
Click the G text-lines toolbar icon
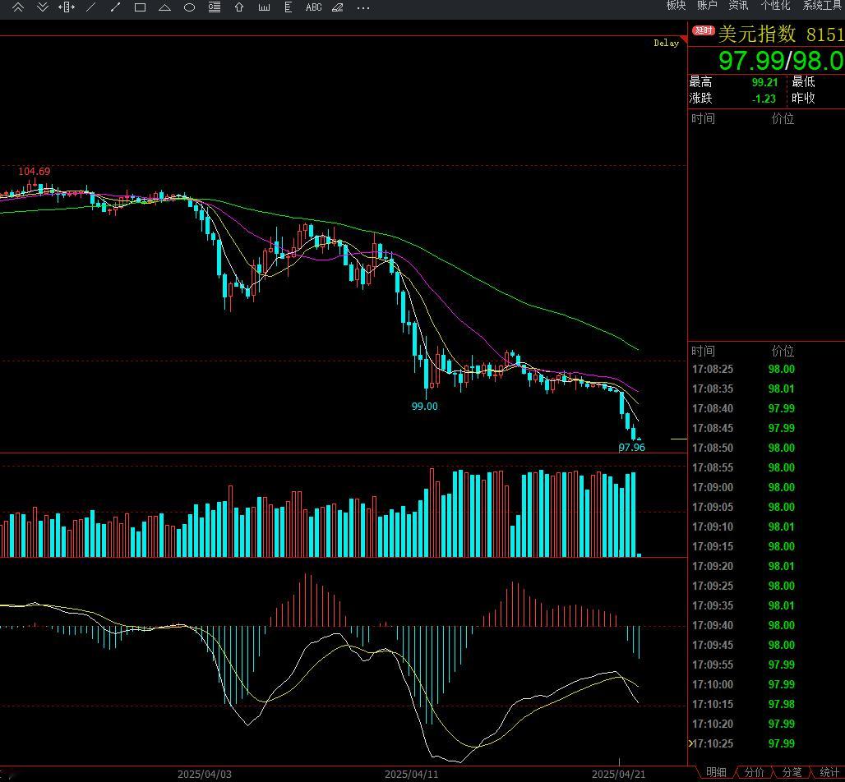(215, 7)
